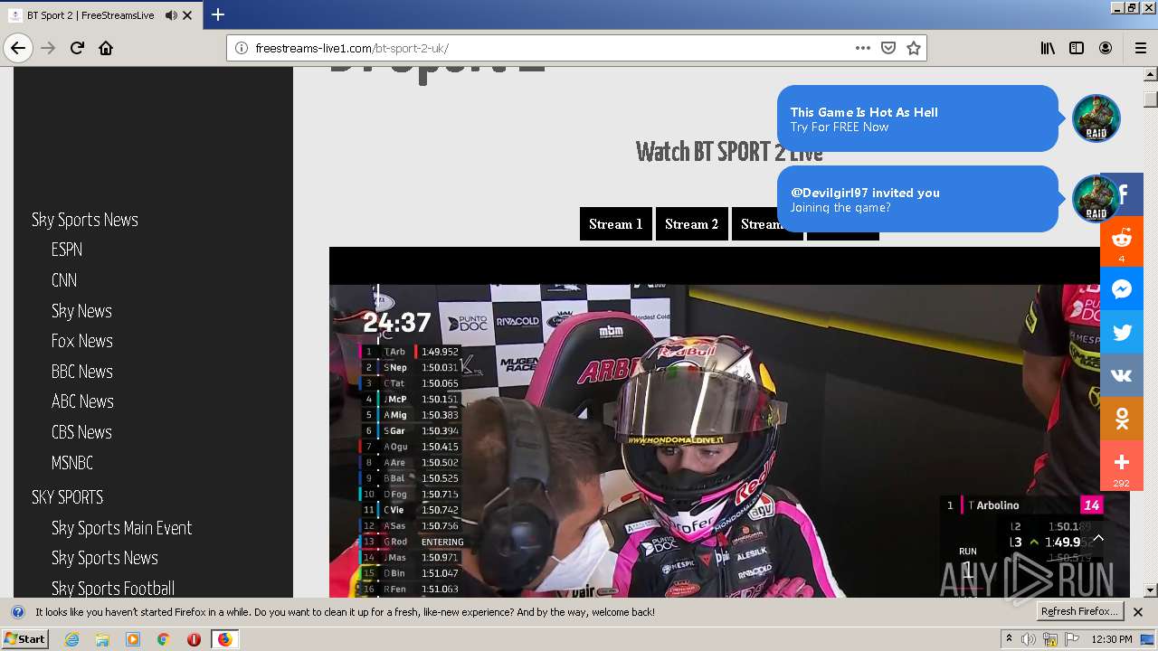Open the Windows Start menu
This screenshot has width=1158, height=651.
tap(24, 639)
